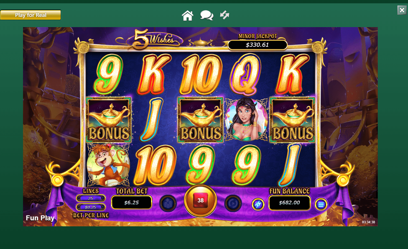Toggle turbo mode lightning bolt
The height and width of the screenshot is (249, 408).
(258, 204)
